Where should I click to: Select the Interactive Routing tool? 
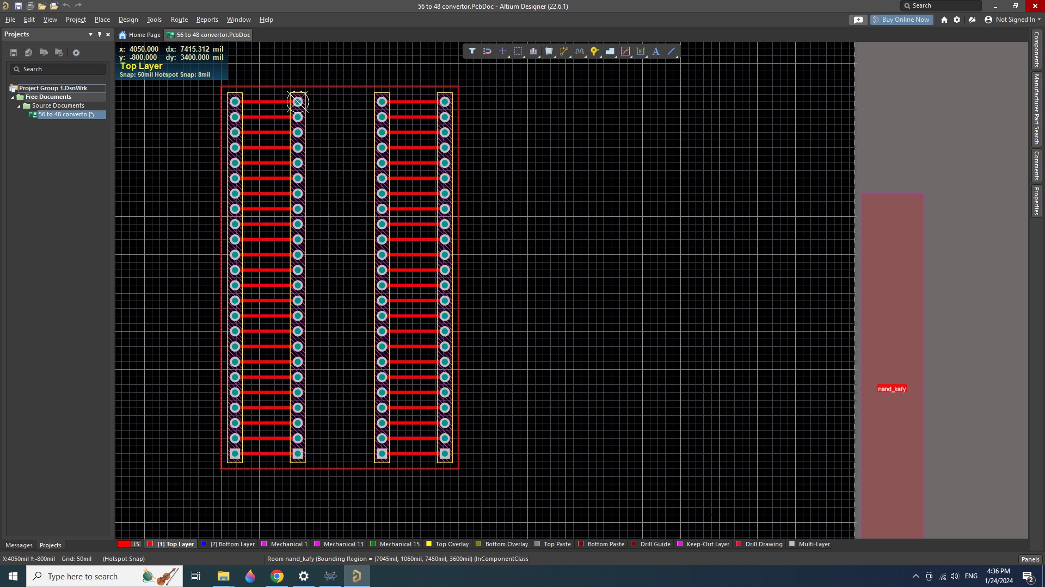click(564, 51)
